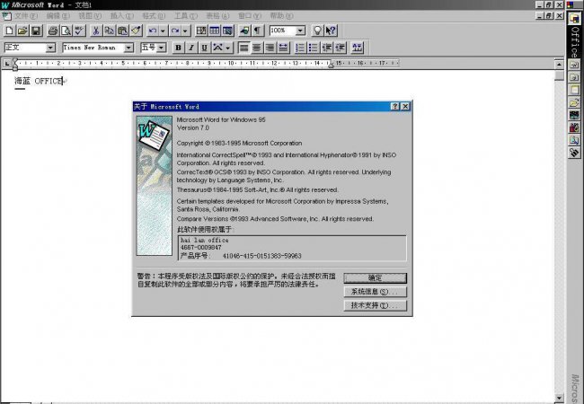The width and height of the screenshot is (584, 404).
Task: Open the 插入(I) menu
Action: pos(122,16)
